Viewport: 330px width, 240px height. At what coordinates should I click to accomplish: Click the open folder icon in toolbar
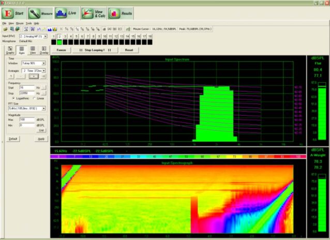pyautogui.click(x=6, y=29)
